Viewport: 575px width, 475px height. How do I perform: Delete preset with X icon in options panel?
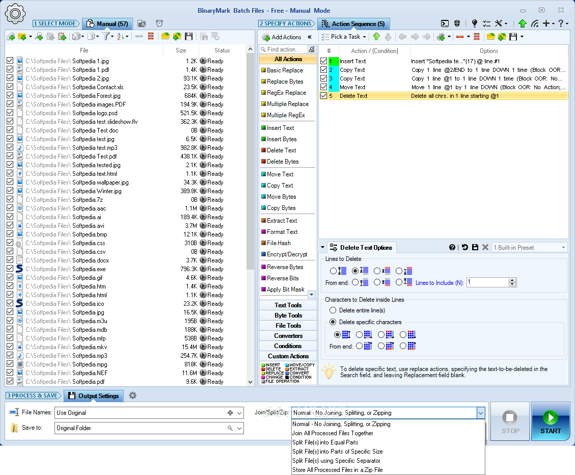click(485, 247)
